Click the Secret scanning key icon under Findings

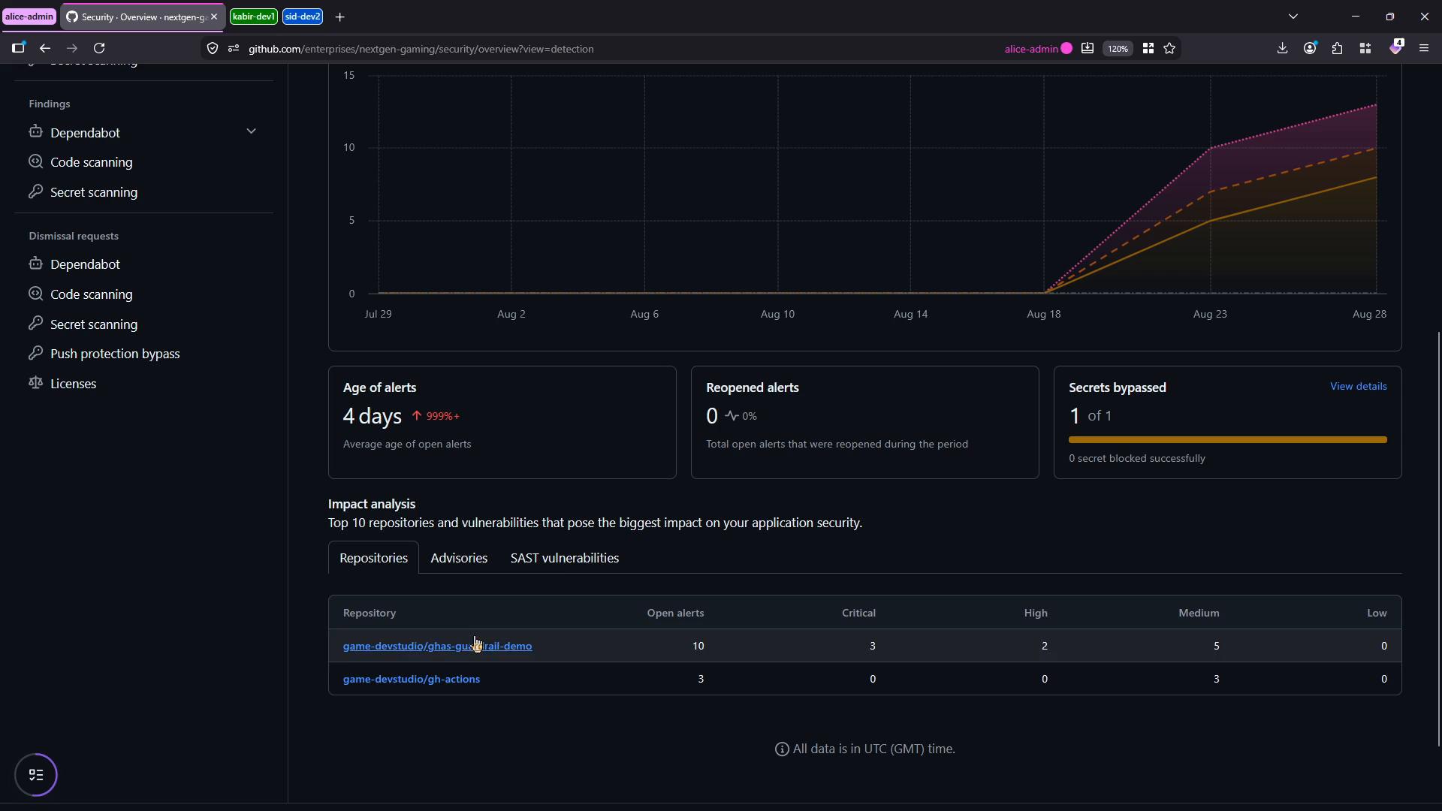35,191
